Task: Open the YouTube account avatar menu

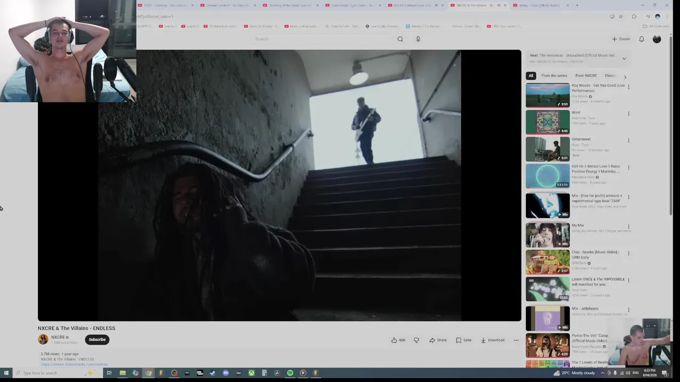Action: coord(657,39)
